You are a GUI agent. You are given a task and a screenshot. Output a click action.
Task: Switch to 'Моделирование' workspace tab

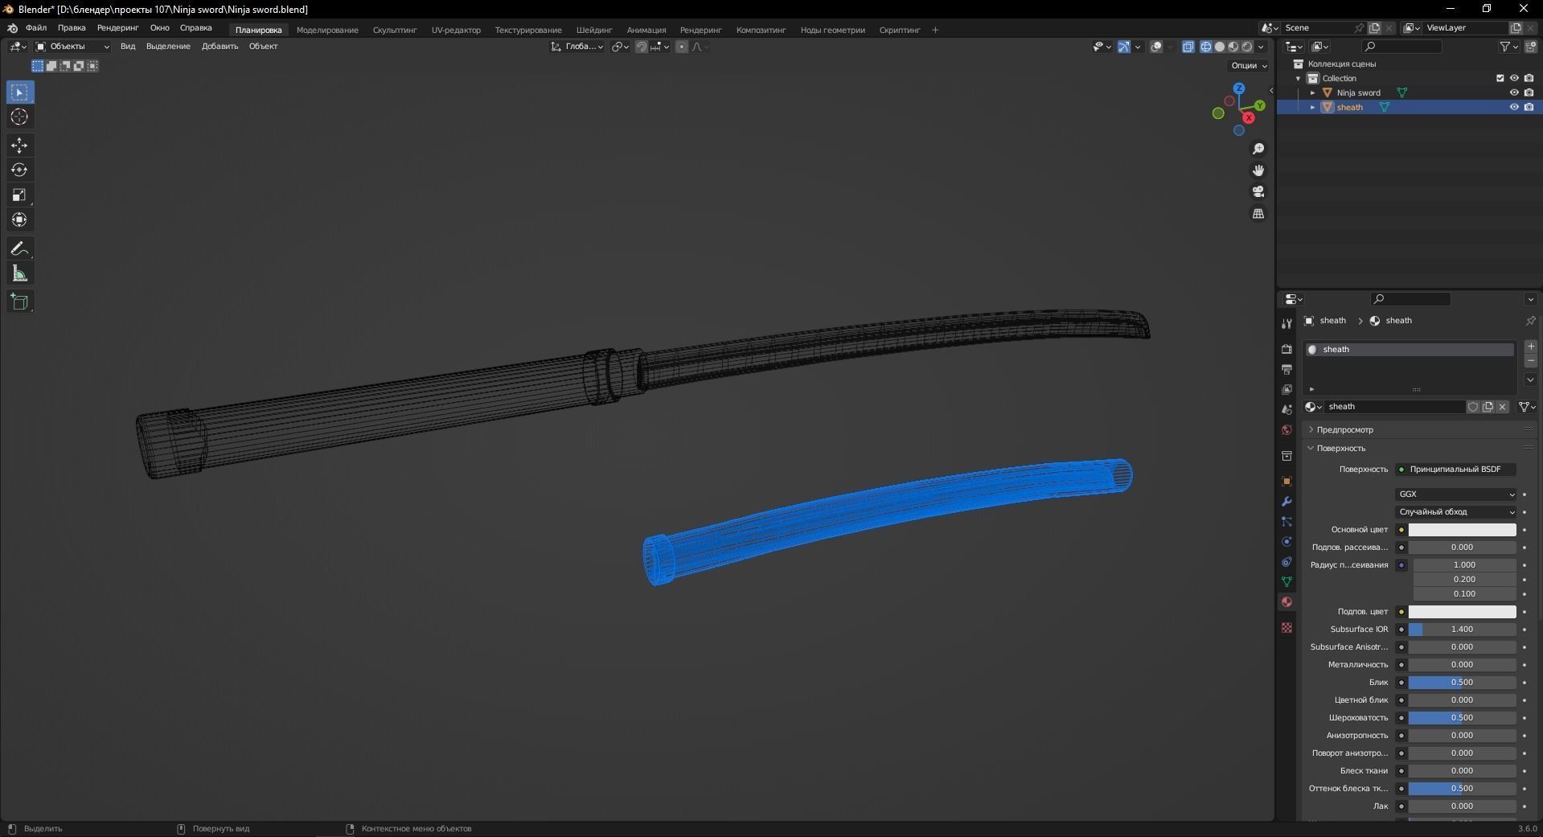point(327,30)
